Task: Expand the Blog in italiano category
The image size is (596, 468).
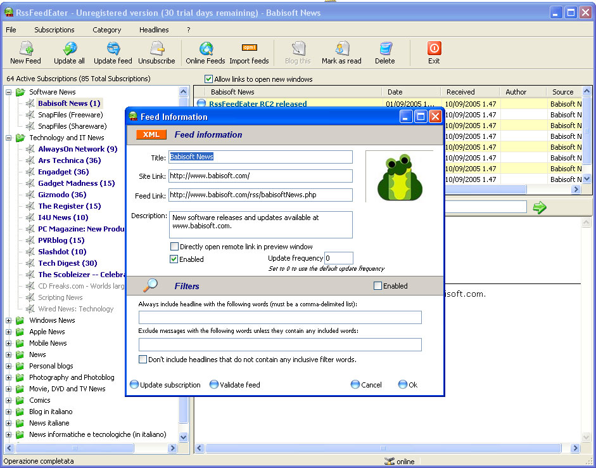Action: tap(8, 412)
